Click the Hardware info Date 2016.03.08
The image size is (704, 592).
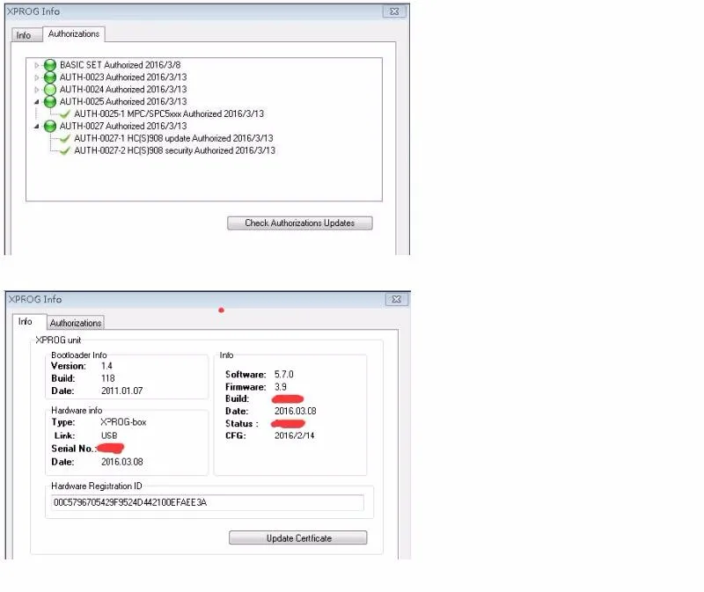point(121,462)
